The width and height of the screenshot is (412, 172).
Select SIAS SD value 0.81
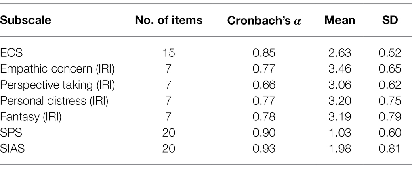coord(390,149)
